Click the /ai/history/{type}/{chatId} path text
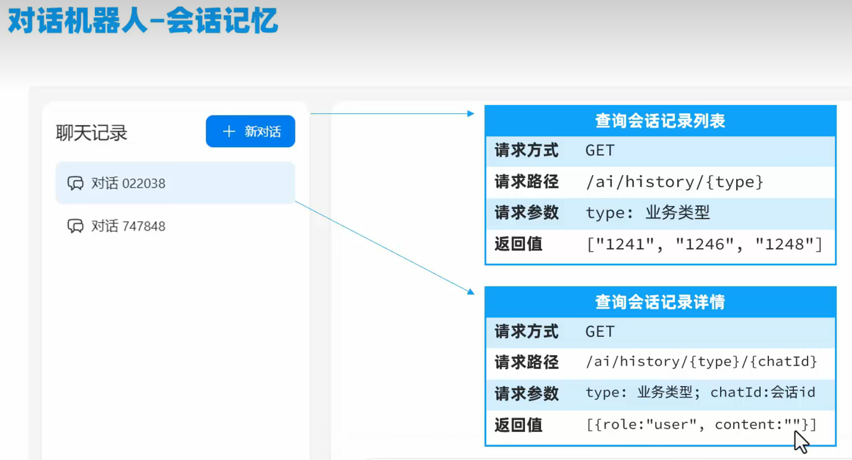The height and width of the screenshot is (460, 852). point(701,361)
